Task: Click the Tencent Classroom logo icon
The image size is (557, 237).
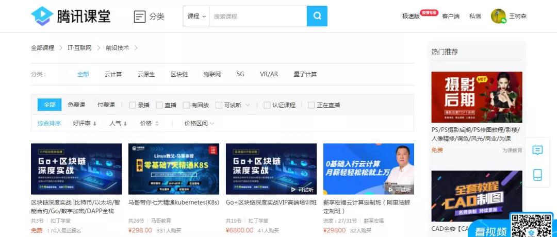Action: [x=42, y=16]
